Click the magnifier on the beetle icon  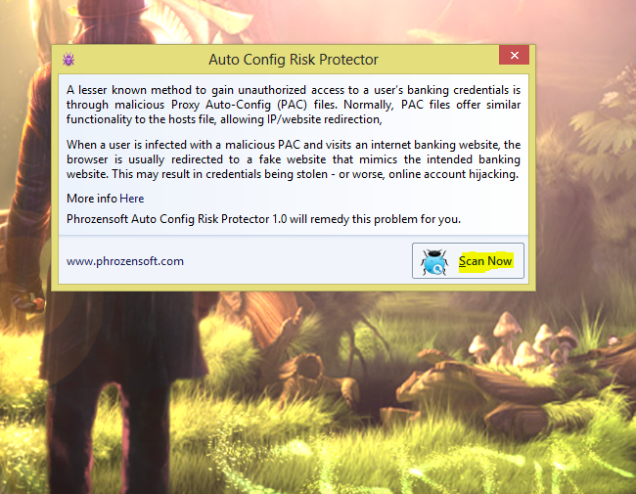pyautogui.click(x=437, y=269)
